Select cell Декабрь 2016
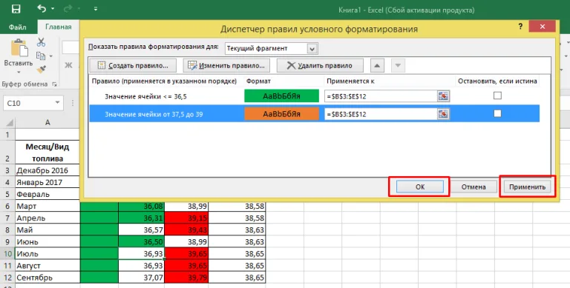This screenshot has height=288, width=570. point(47,170)
